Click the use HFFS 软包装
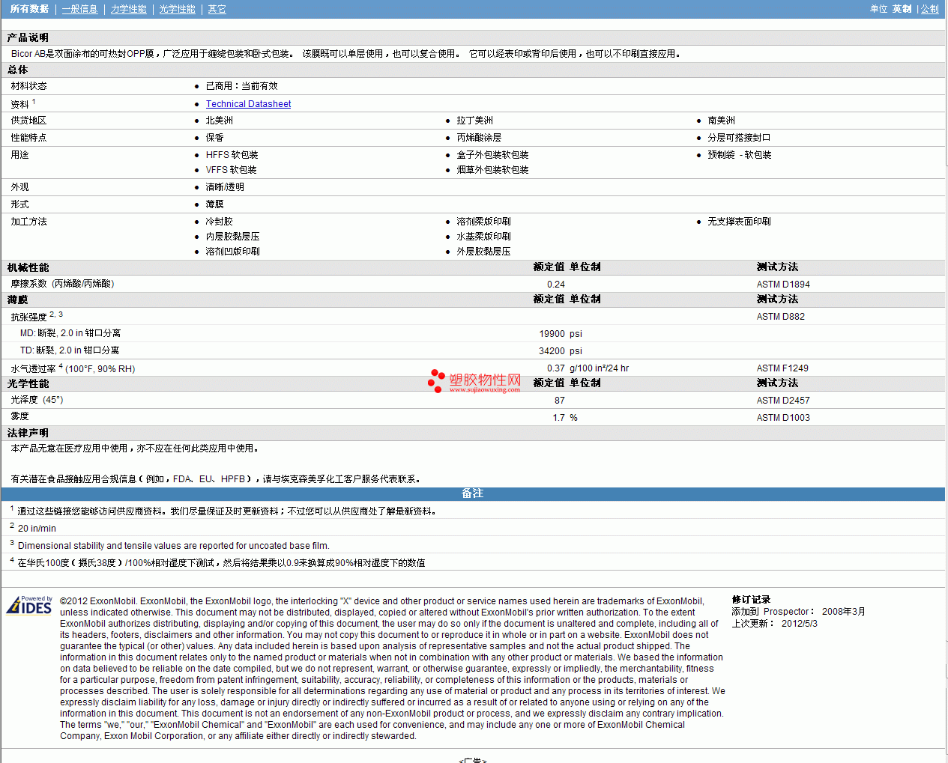 232,155
